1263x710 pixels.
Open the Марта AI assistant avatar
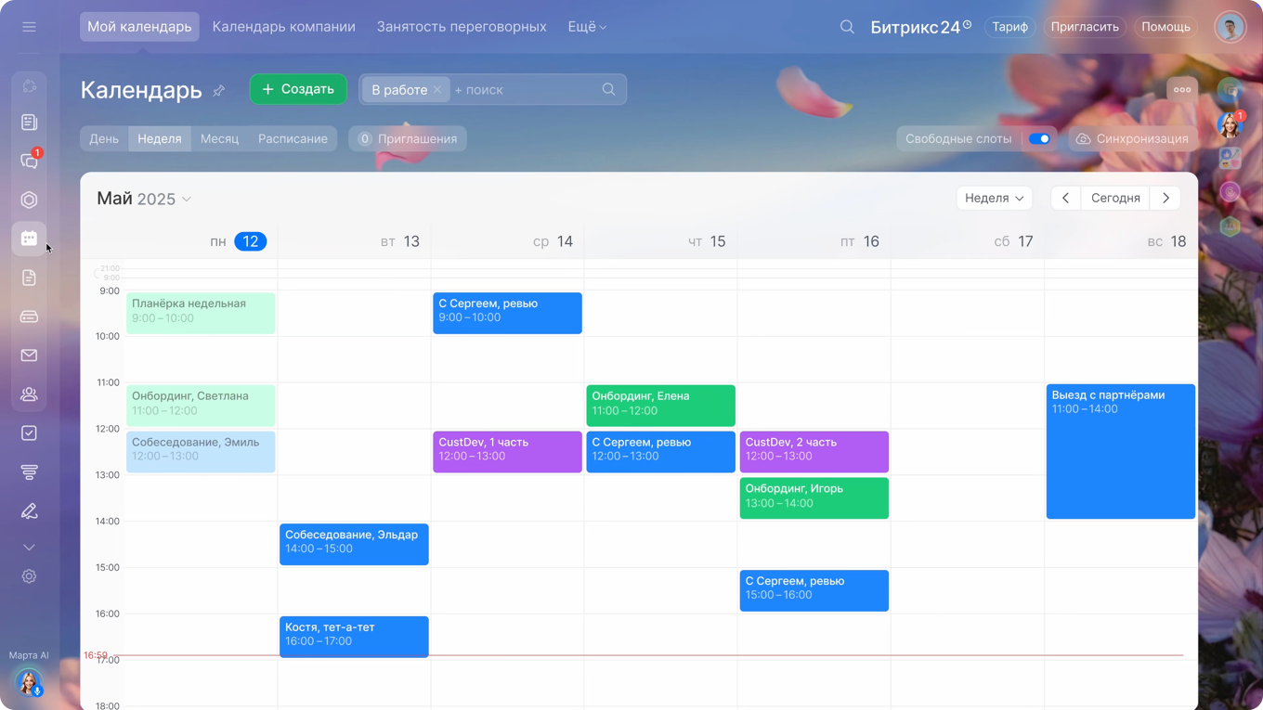tap(29, 682)
